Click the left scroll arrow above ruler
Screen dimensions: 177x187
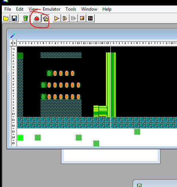click(11, 43)
